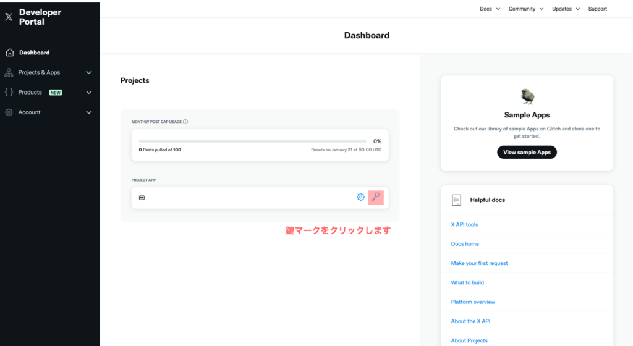Screen dimensions: 633x346
Task: Expand the Projects & Apps sidebar section
Action: coord(88,72)
